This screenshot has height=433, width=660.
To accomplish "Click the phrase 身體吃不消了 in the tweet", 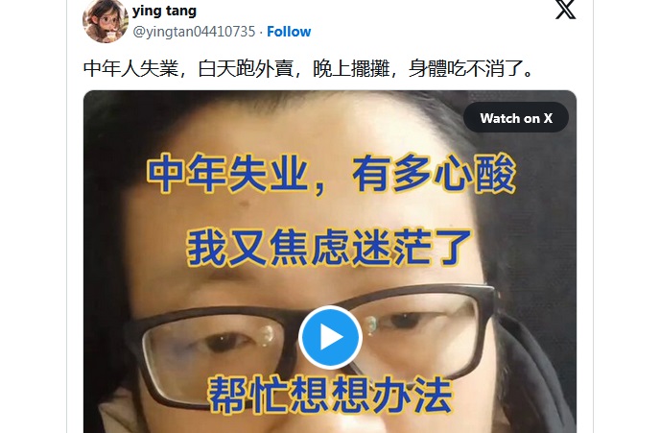I will pos(466,68).
